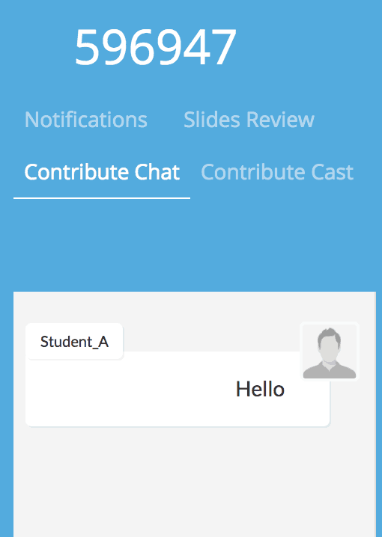382x537 pixels.
Task: Open the Contribute Cast tab
Action: click(x=277, y=172)
